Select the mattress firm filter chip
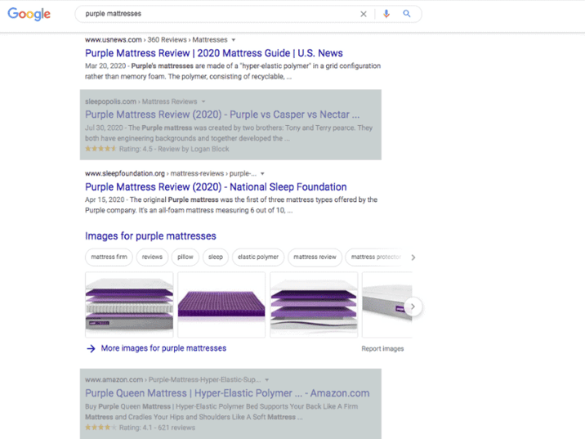 point(109,258)
